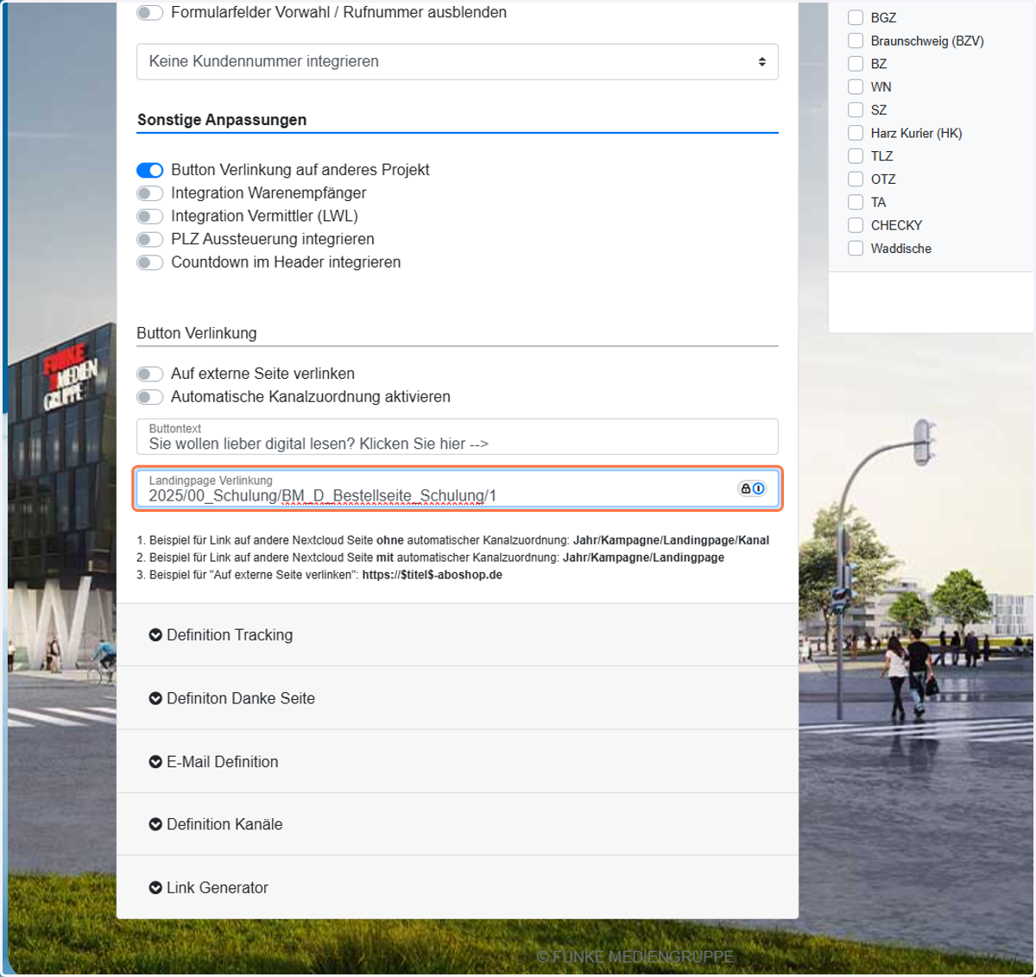1036x977 pixels.
Task: Check the Waddische checkbox
Action: (856, 249)
